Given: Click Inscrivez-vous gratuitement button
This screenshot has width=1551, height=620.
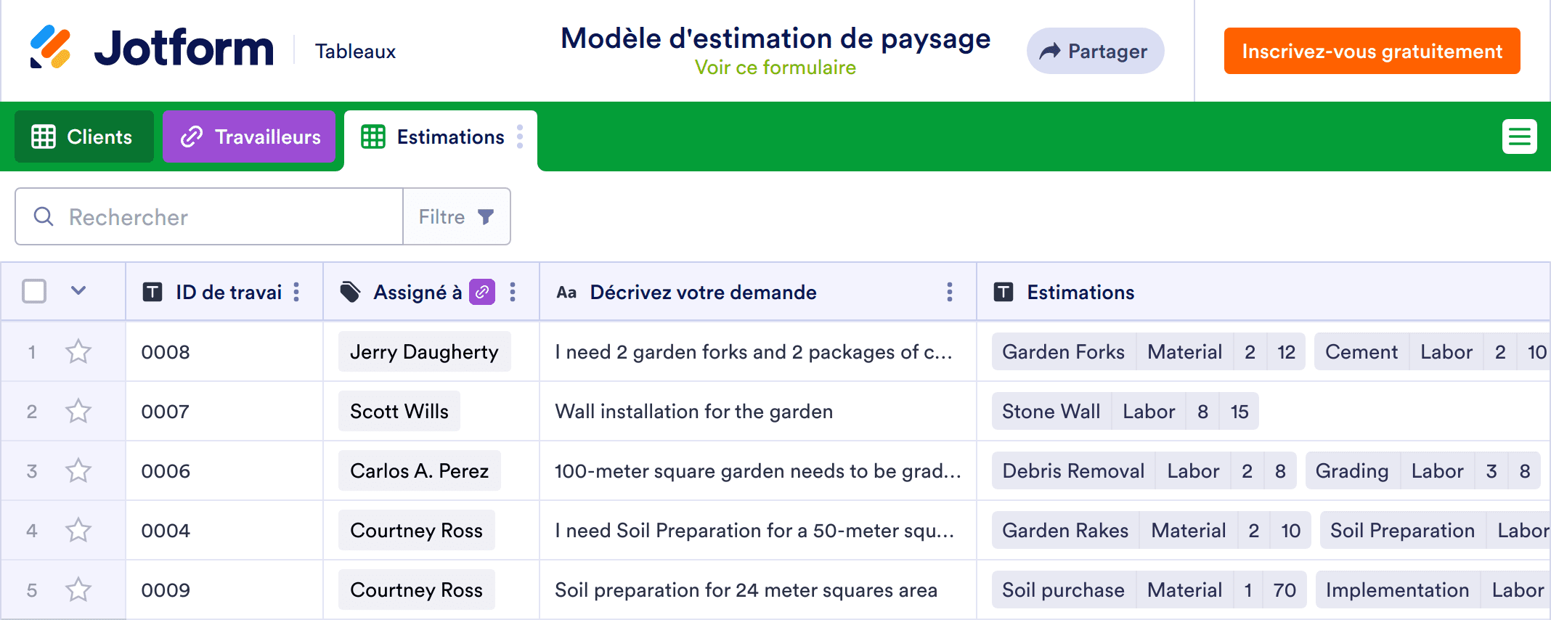Looking at the screenshot, I should point(1372,51).
